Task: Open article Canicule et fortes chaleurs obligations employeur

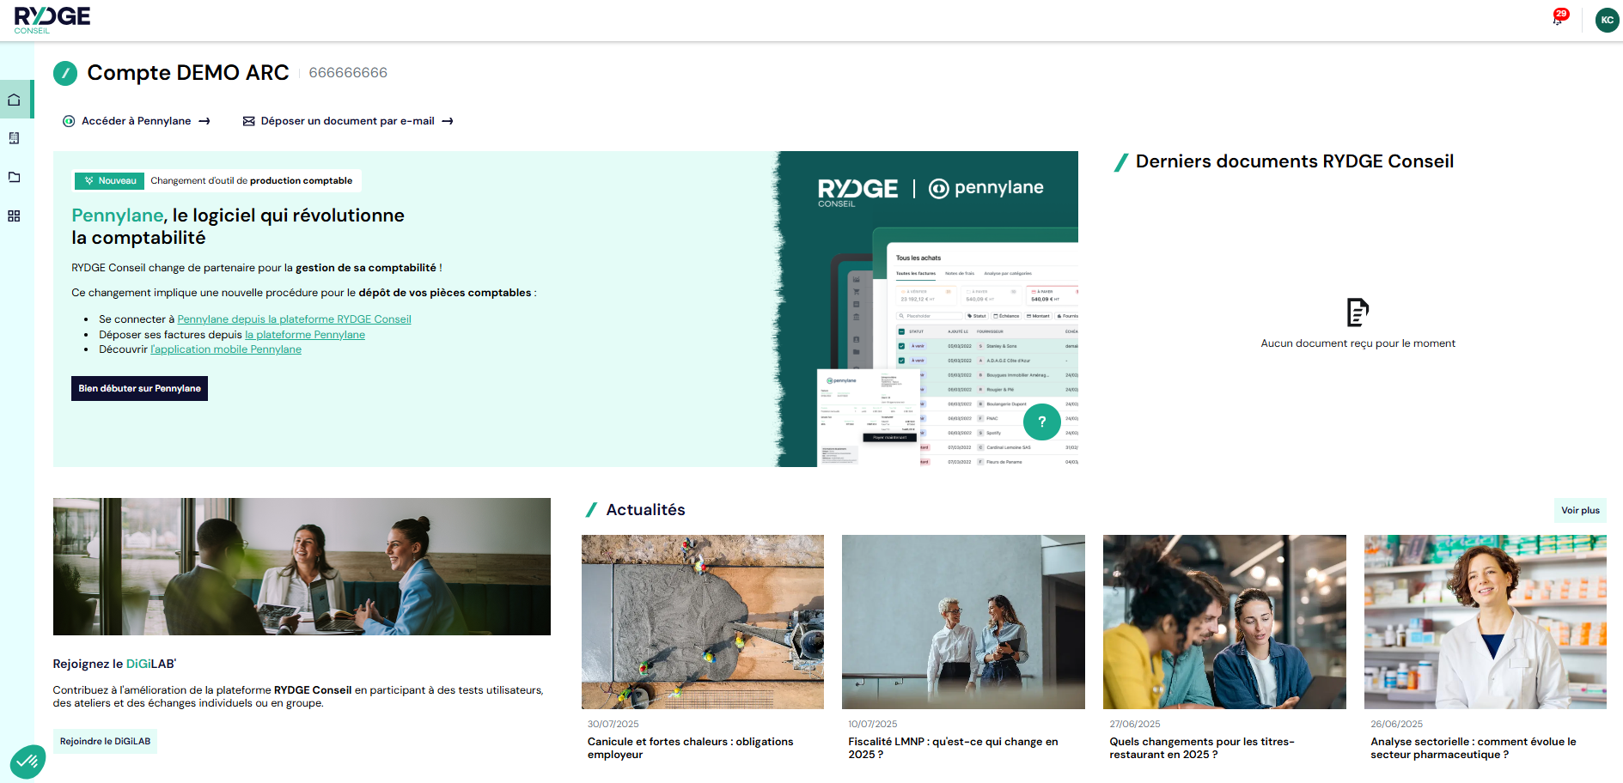Action: pos(690,748)
